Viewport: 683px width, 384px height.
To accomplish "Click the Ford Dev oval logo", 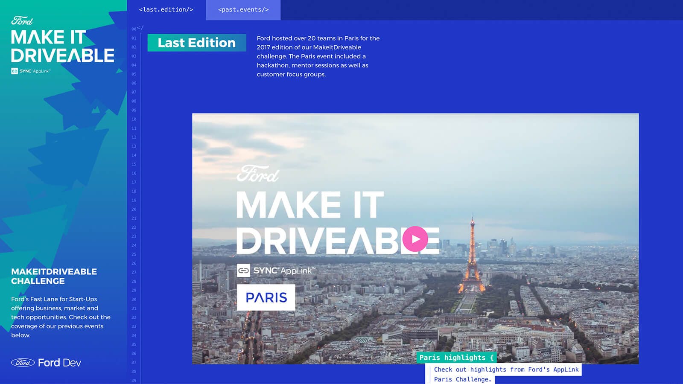I will 23,363.
